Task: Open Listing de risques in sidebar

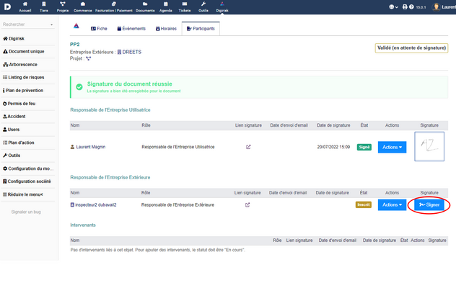Action: tap(24, 77)
